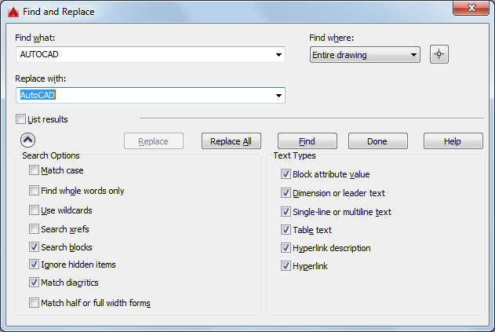Enable Find whole words only
This screenshot has height=332, width=495.
coord(34,191)
